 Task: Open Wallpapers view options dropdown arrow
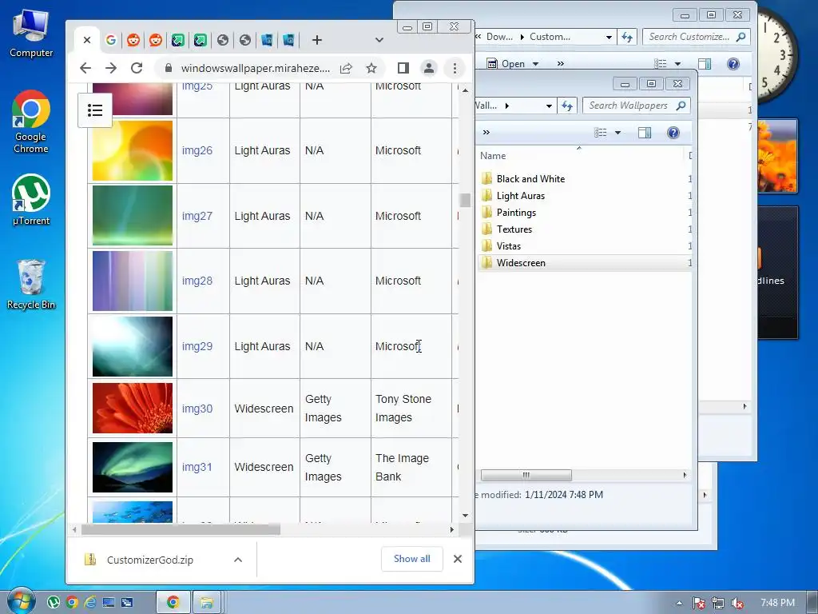click(617, 133)
